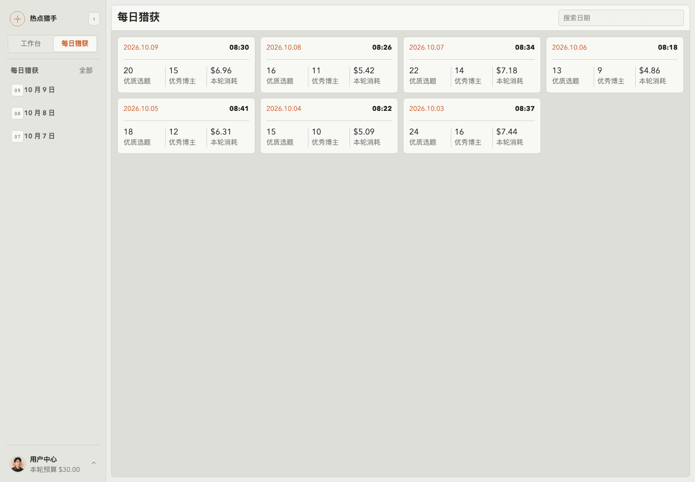695x482 pixels.
Task: Click the $6.31 cost value
Action: (221, 132)
